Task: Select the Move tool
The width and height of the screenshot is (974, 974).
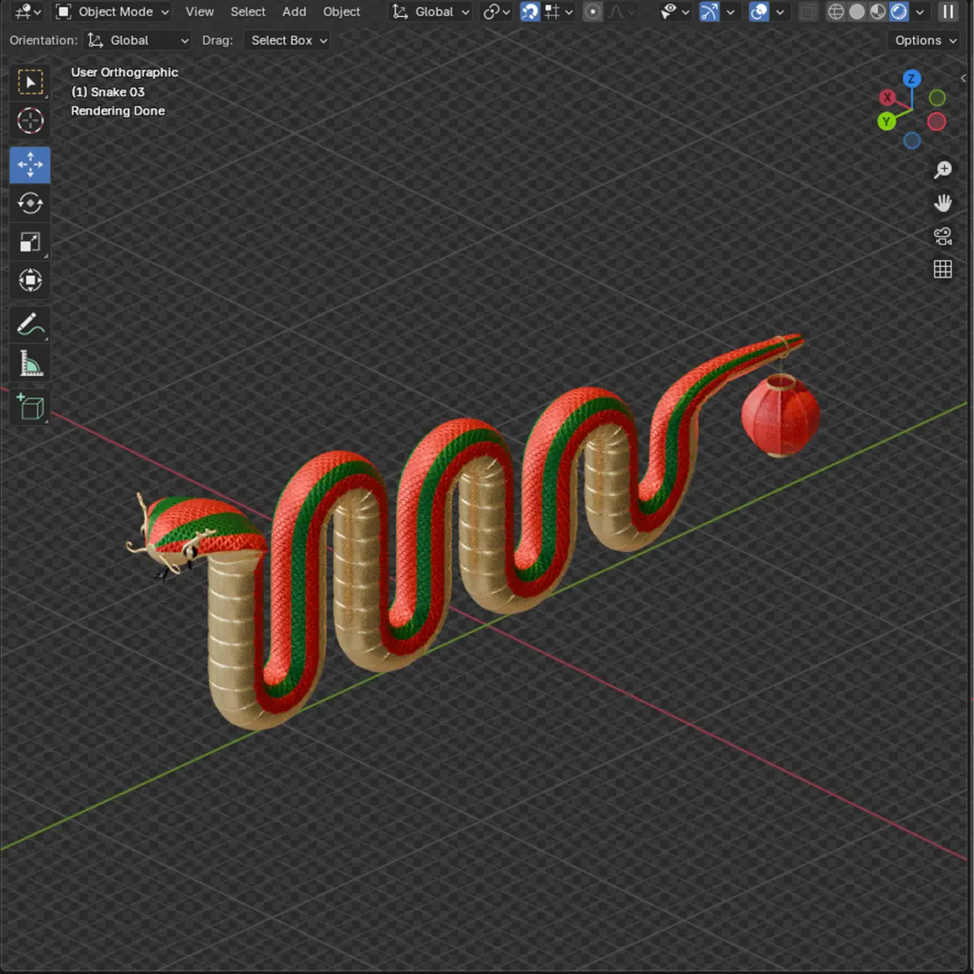Action: 30,165
